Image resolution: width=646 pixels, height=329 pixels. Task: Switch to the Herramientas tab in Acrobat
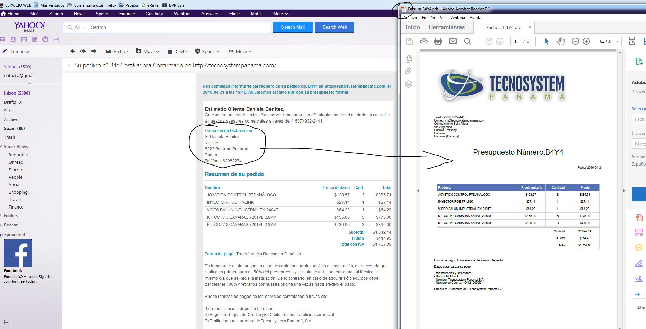(447, 27)
